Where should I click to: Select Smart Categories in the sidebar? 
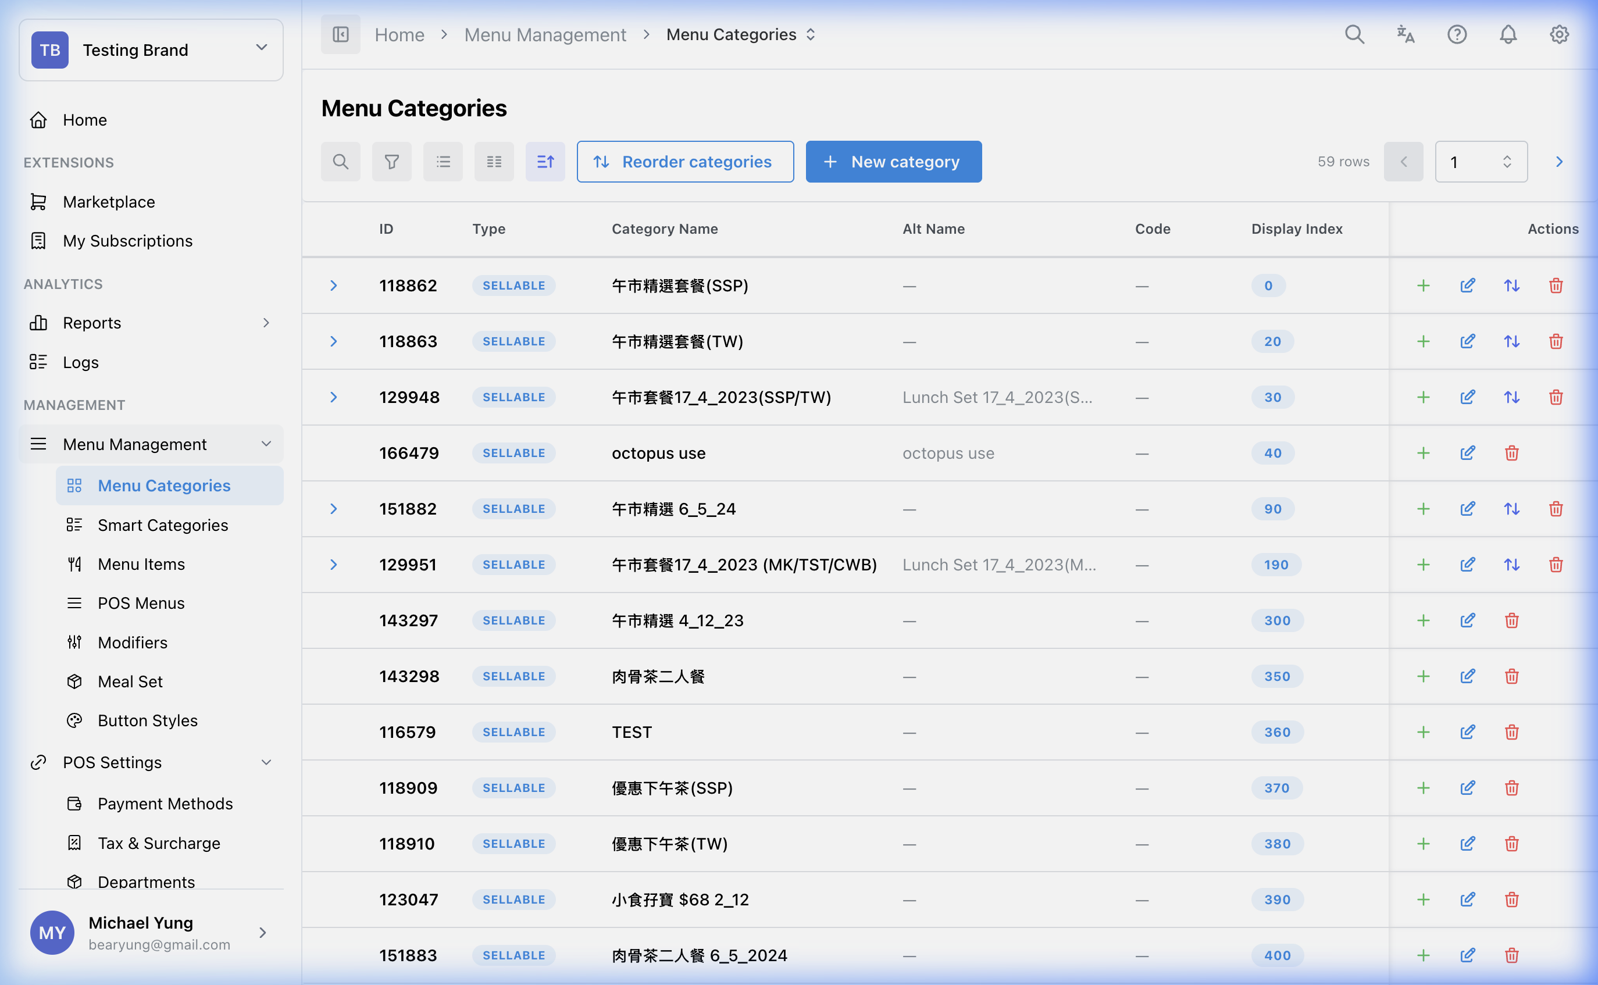coord(163,525)
